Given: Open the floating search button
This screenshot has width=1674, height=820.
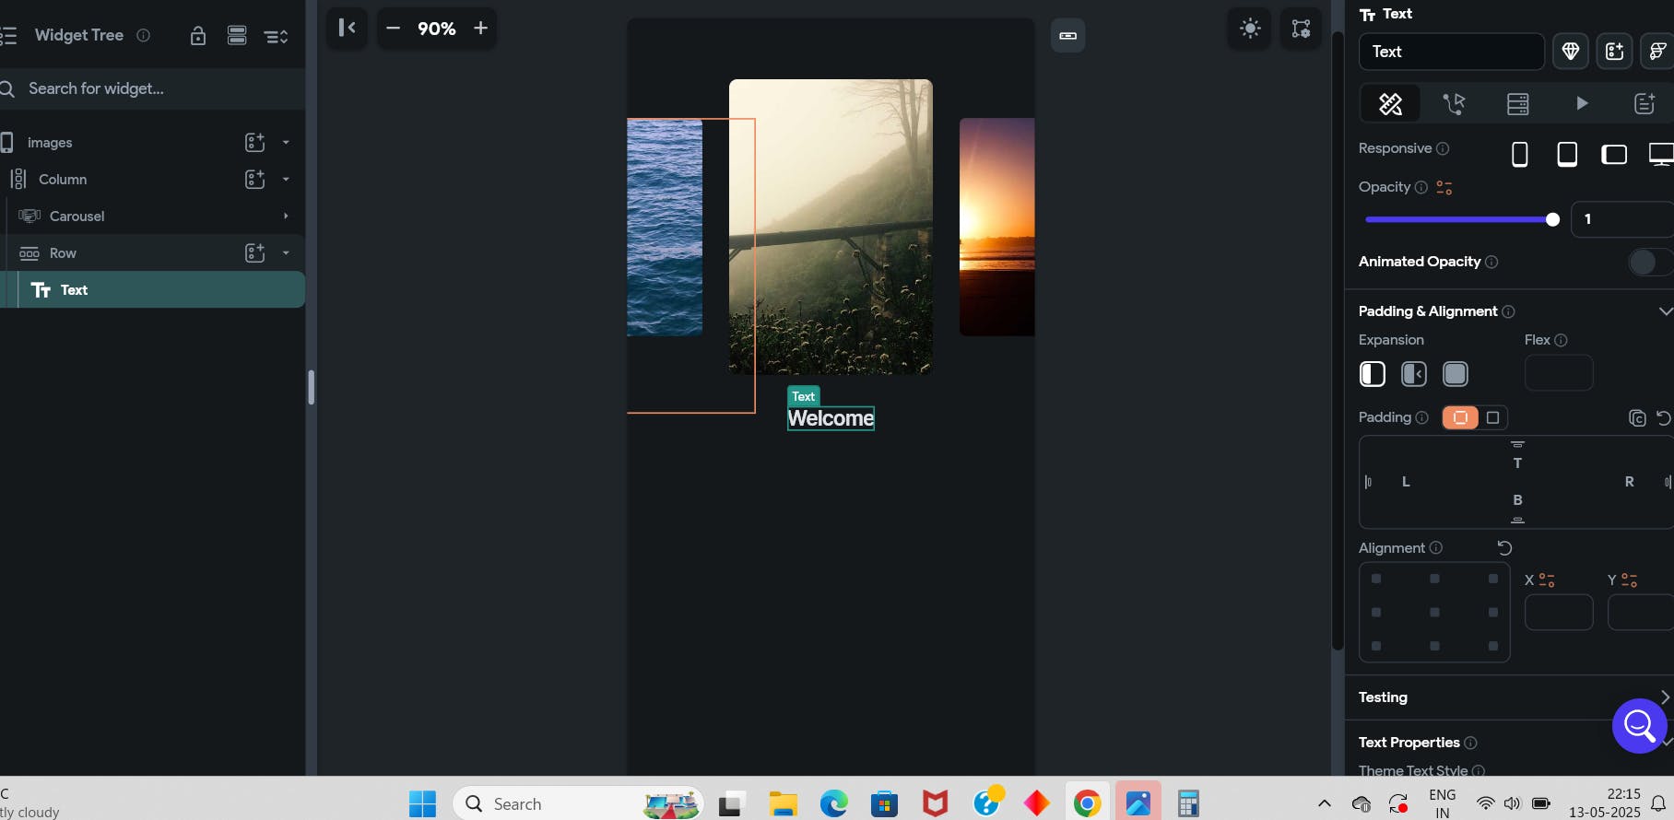Looking at the screenshot, I should (x=1639, y=726).
